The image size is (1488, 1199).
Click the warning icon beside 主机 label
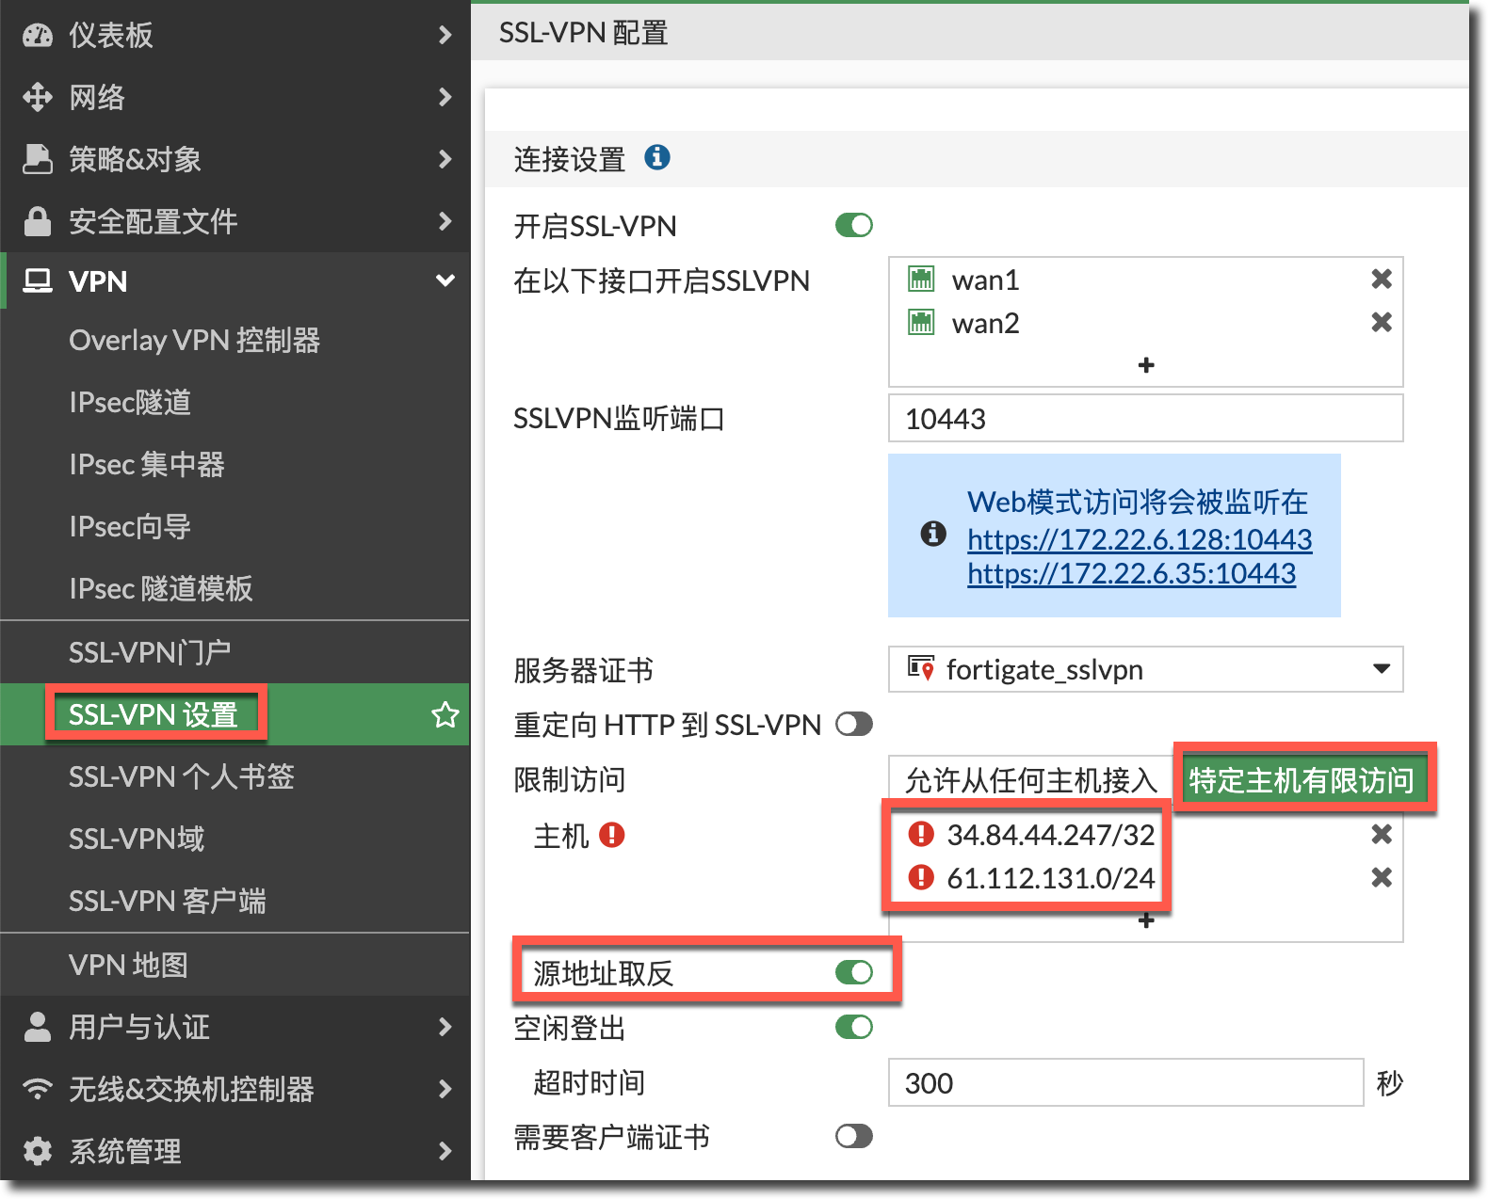point(612,835)
